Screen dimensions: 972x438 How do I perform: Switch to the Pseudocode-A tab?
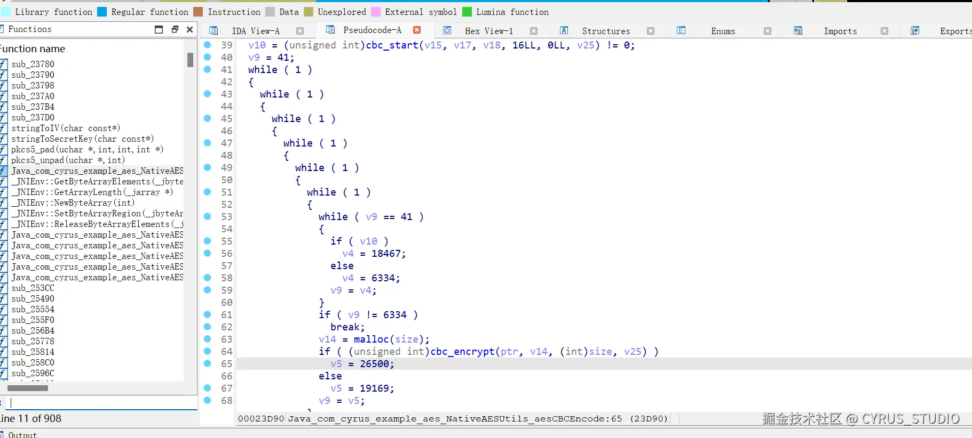point(372,30)
